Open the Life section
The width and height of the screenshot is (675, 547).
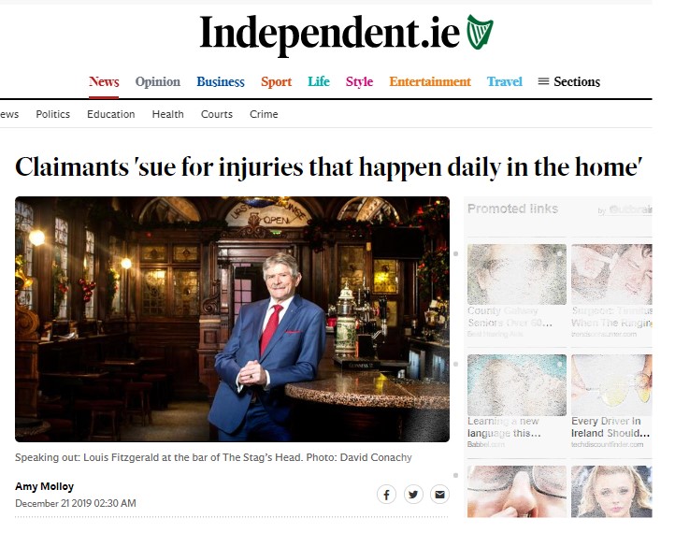(319, 81)
